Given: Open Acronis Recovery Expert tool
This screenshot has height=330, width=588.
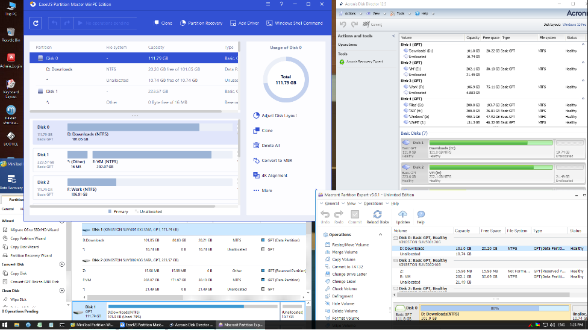Looking at the screenshot, I should click(365, 61).
